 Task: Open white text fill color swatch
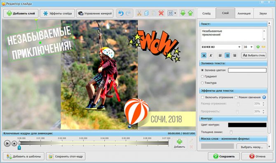click(247, 70)
